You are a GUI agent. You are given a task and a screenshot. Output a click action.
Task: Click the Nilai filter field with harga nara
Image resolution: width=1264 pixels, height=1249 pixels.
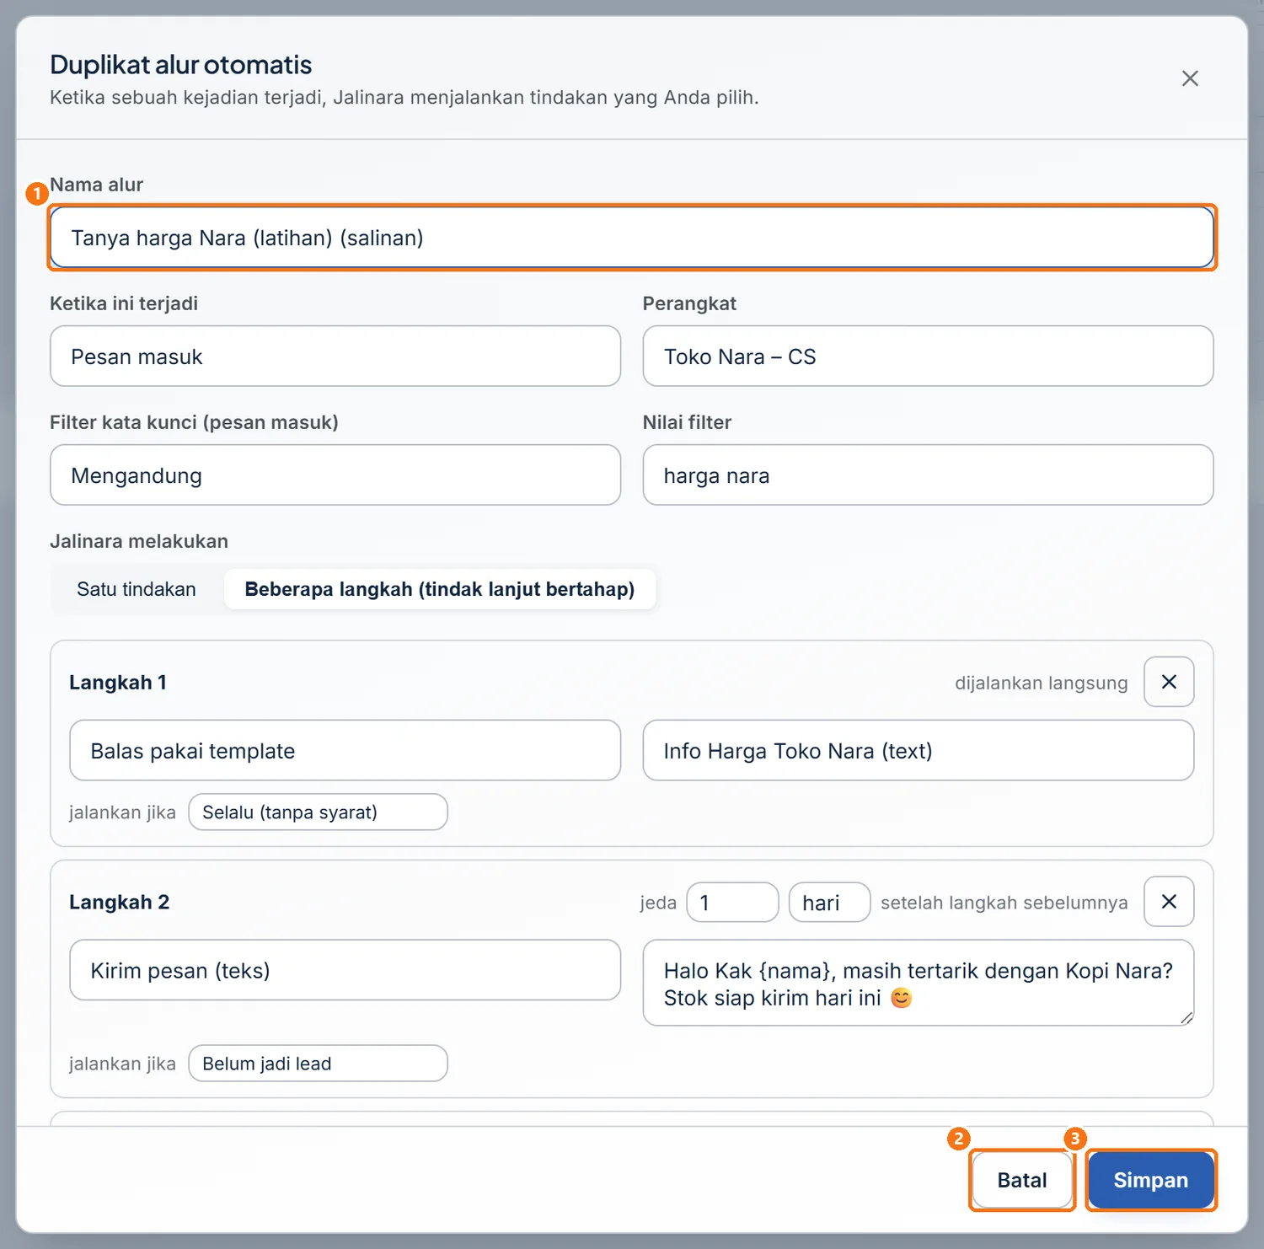tap(928, 475)
